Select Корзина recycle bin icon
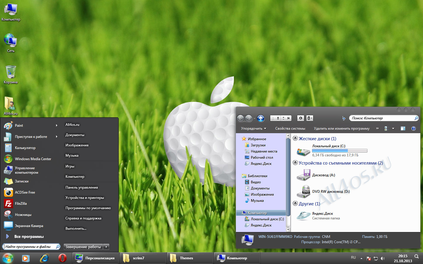The width and height of the screenshot is (423, 264). pos(11,75)
